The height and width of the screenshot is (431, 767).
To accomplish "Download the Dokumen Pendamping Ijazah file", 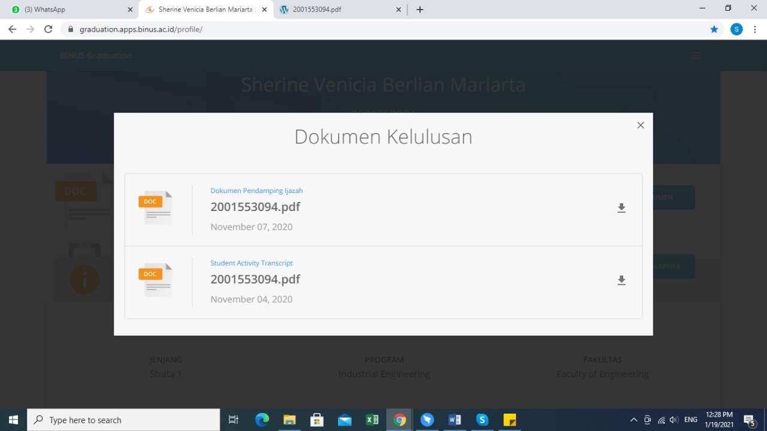I will tap(621, 208).
